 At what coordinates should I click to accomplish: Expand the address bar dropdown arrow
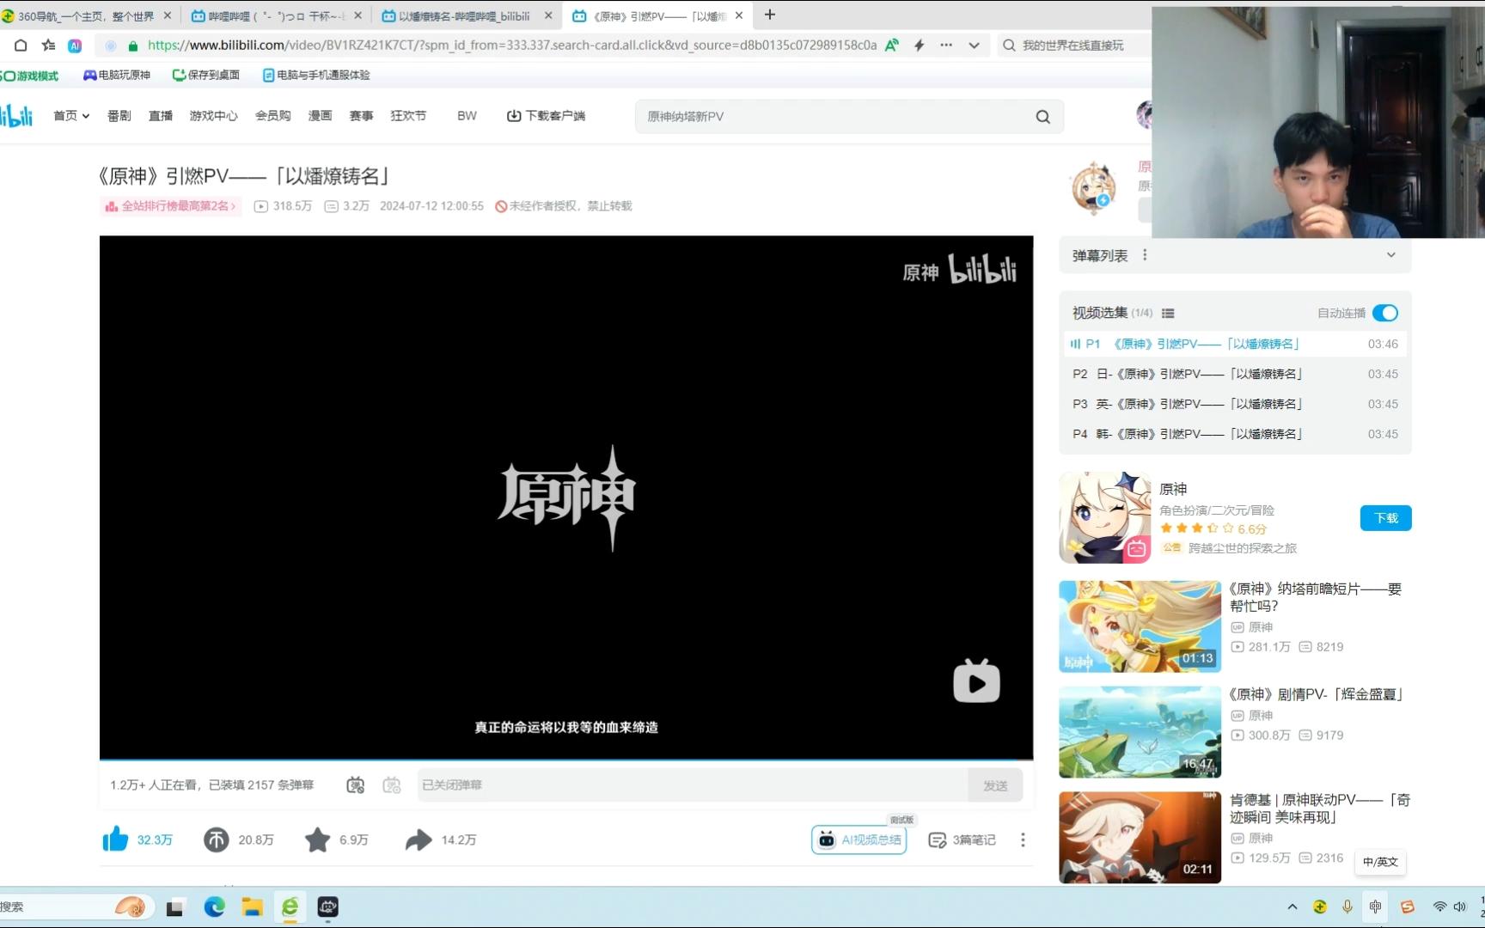point(974,46)
